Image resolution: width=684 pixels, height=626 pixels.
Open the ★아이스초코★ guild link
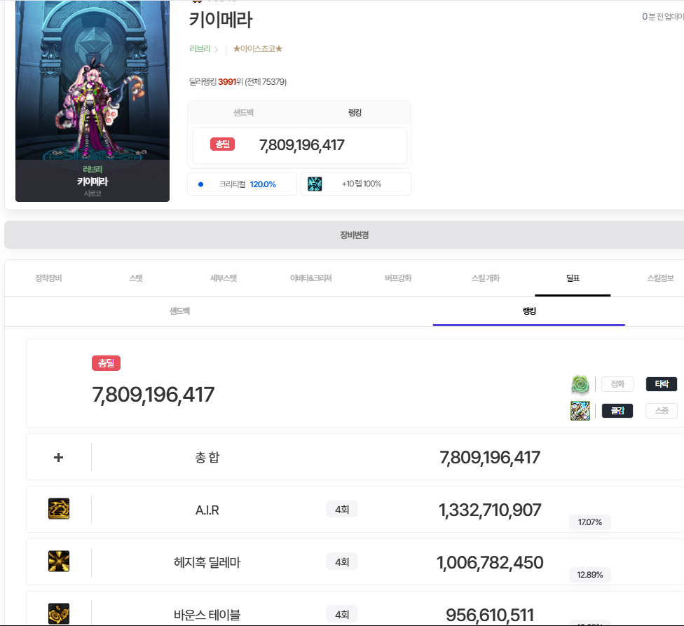257,49
